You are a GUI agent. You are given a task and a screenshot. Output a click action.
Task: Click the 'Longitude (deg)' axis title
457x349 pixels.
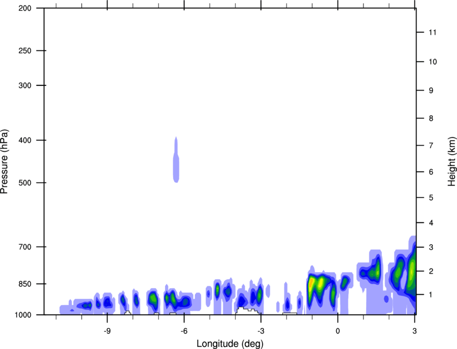(230, 344)
